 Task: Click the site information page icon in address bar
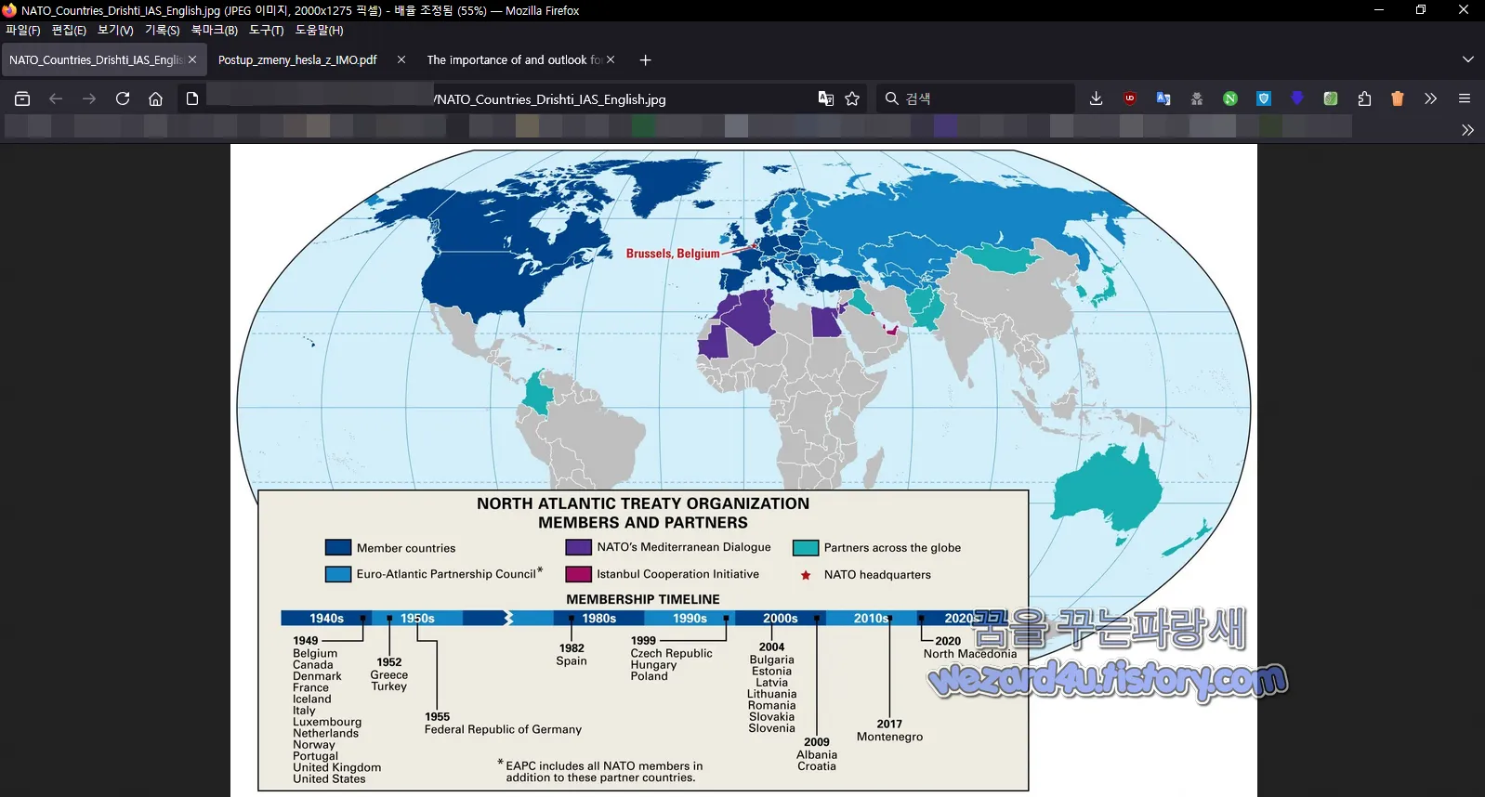click(x=192, y=98)
